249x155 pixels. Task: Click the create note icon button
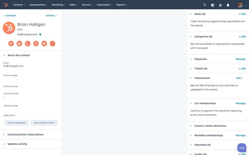tap(11, 43)
